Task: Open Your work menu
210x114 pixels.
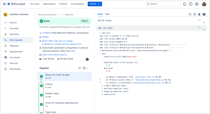Action: [x=35, y=4]
